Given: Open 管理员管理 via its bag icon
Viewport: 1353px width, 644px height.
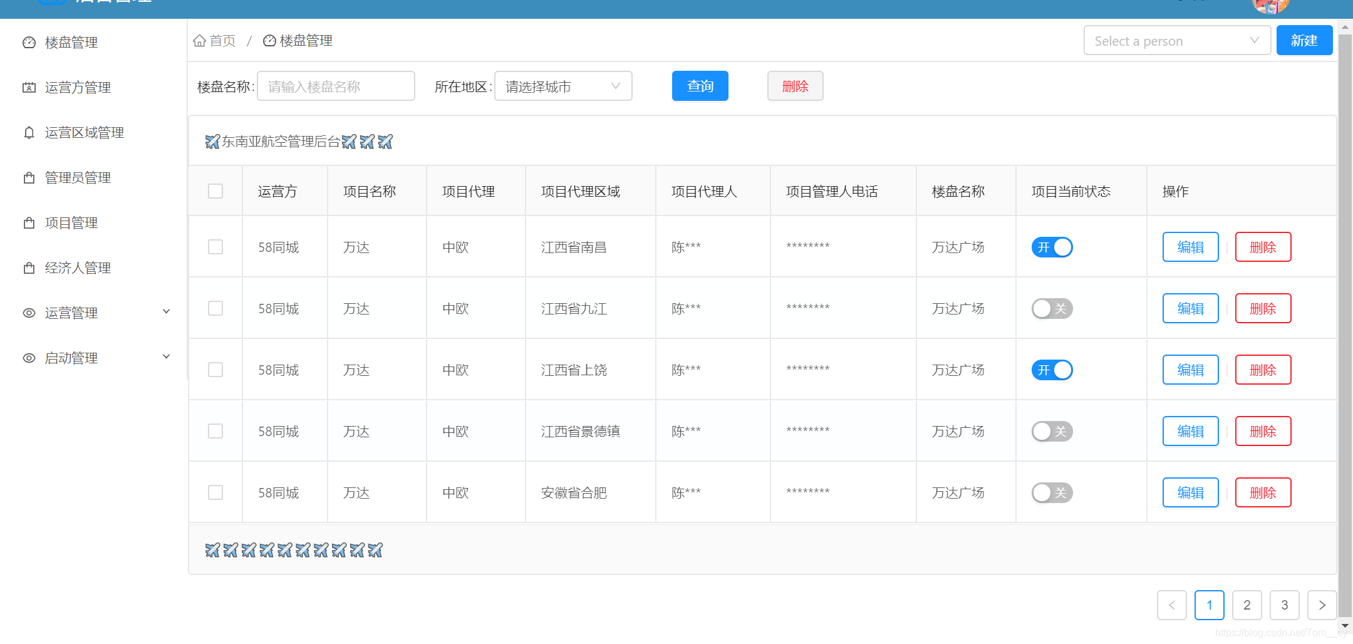Looking at the screenshot, I should pyautogui.click(x=29, y=177).
